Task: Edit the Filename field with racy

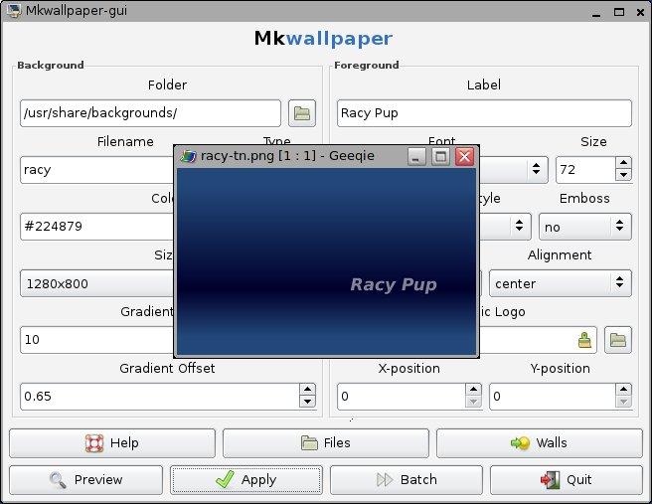Action: coord(96,170)
